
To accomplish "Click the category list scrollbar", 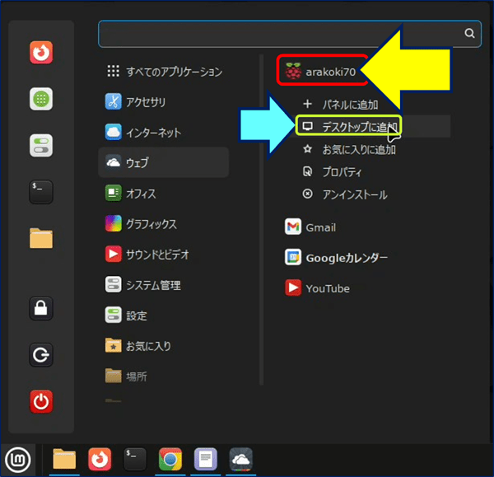I will click(x=261, y=220).
